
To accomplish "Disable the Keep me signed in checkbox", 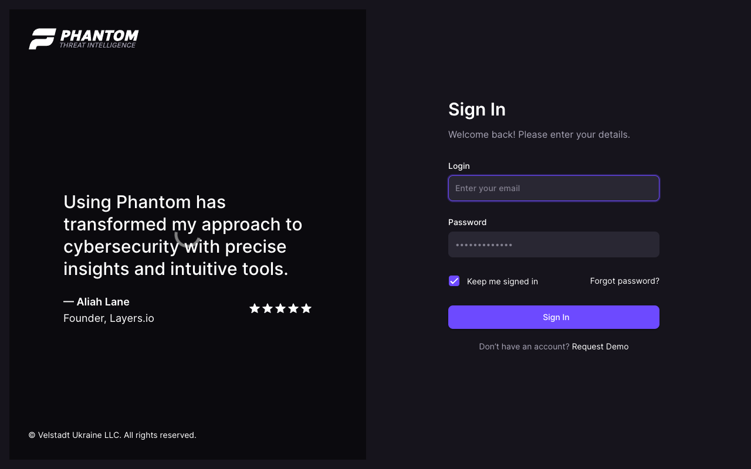I will [454, 281].
